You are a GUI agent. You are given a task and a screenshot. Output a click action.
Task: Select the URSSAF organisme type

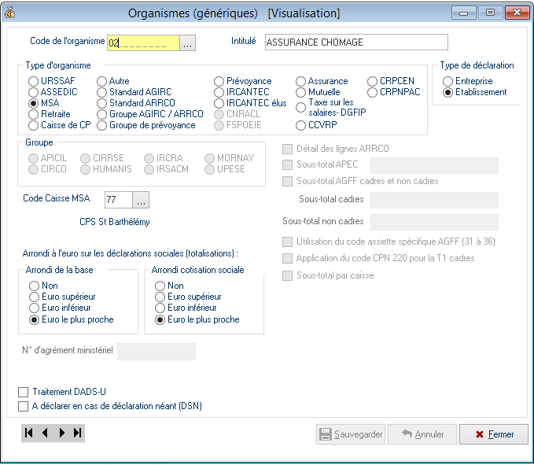point(34,81)
